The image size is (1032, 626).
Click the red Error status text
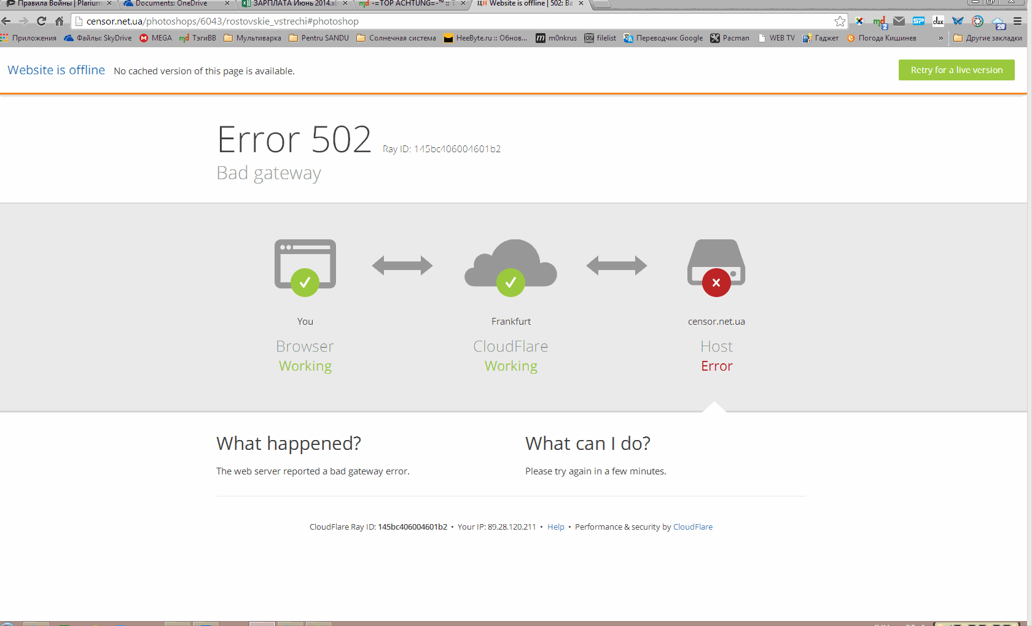pyautogui.click(x=717, y=366)
